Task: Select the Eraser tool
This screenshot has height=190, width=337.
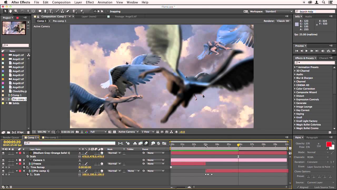Action: (68, 11)
